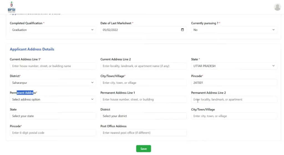This screenshot has height=155, width=284.
Task: Click the Save button
Action: pyautogui.click(x=143, y=149)
